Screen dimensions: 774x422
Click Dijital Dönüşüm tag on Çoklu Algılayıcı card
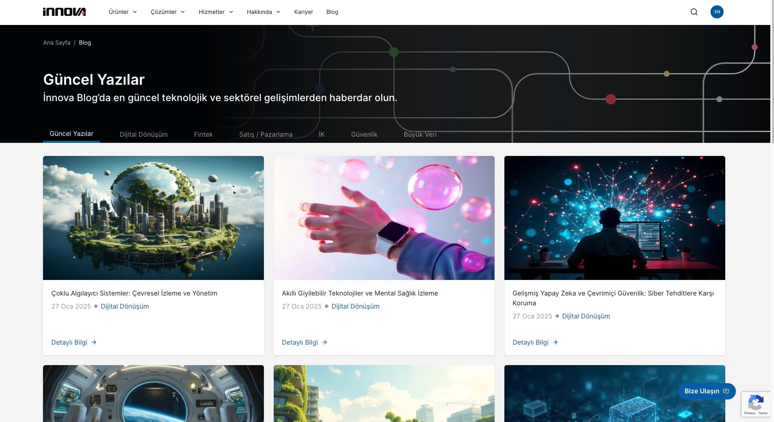(125, 306)
